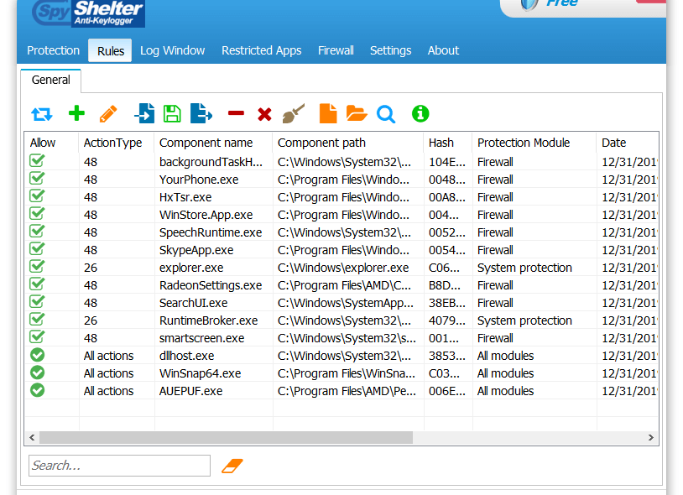Image resolution: width=683 pixels, height=495 pixels.
Task: Remove selected rule with red minus icon
Action: [x=236, y=113]
